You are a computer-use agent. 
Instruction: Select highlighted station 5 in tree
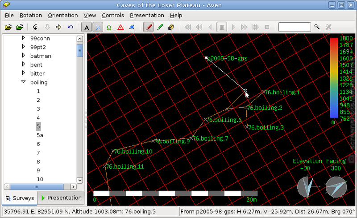tap(38, 126)
